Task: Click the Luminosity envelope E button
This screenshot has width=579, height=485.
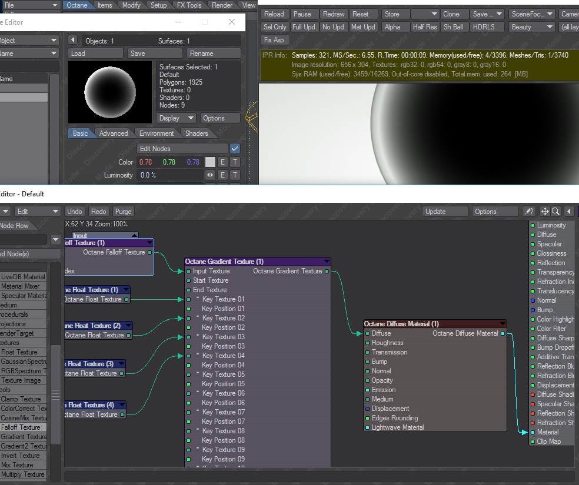Action: 222,175
